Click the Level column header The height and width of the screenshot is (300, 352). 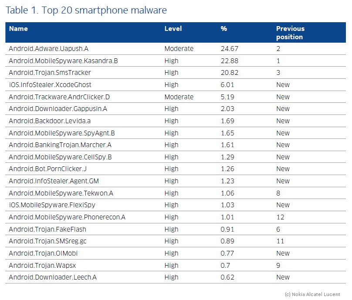coord(173,29)
